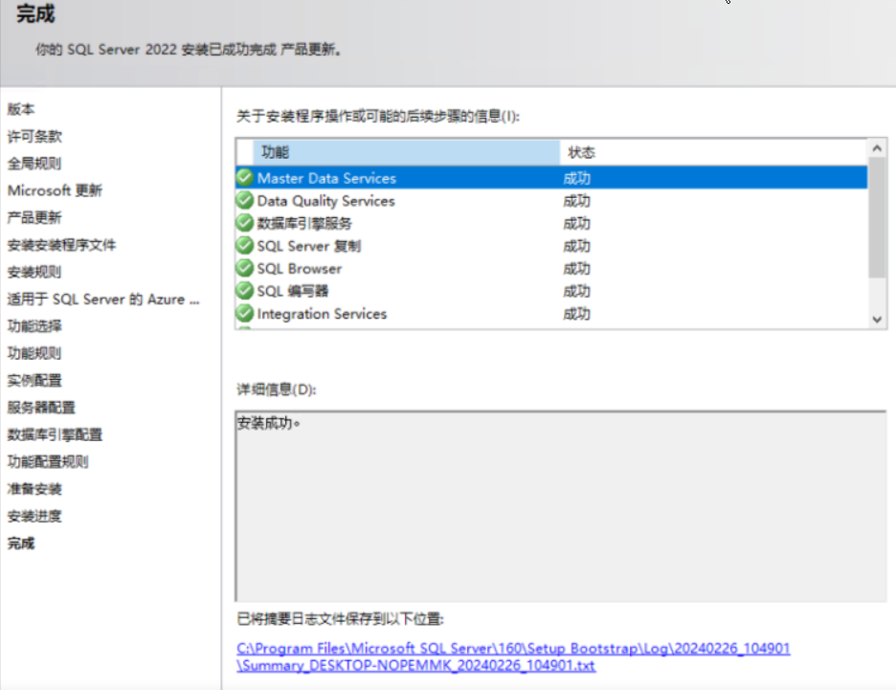Click the green check icon beside Master Data Services
Viewport: 896px width, 690px height.
point(244,178)
